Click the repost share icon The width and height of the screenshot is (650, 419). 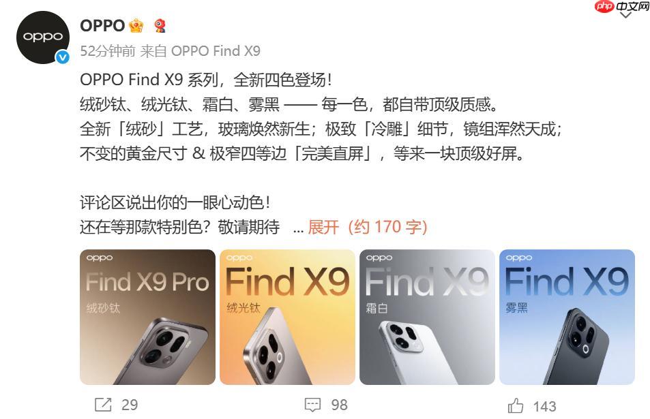(x=103, y=405)
